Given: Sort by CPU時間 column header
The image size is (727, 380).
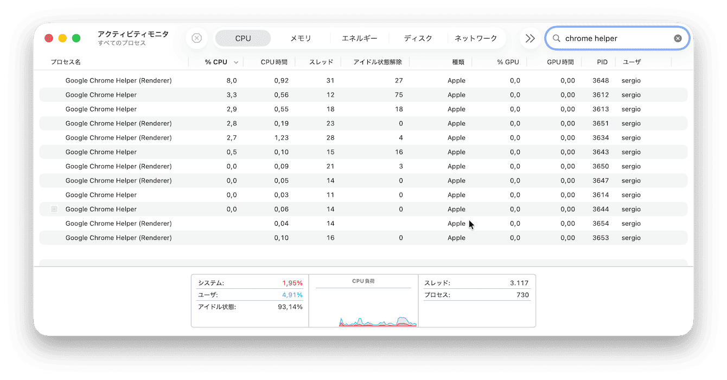Looking at the screenshot, I should (x=274, y=62).
